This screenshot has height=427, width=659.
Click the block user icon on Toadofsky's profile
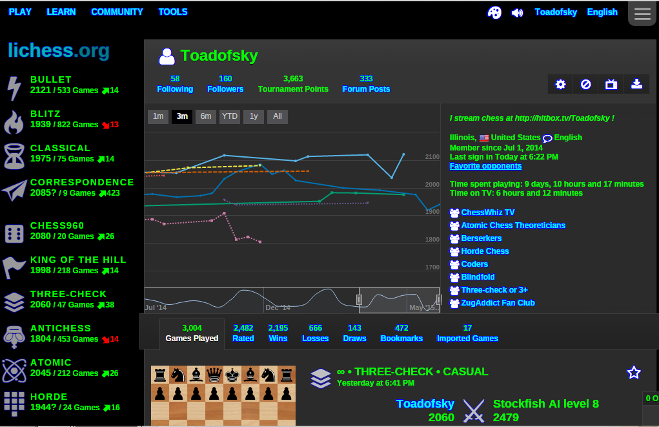tap(585, 83)
